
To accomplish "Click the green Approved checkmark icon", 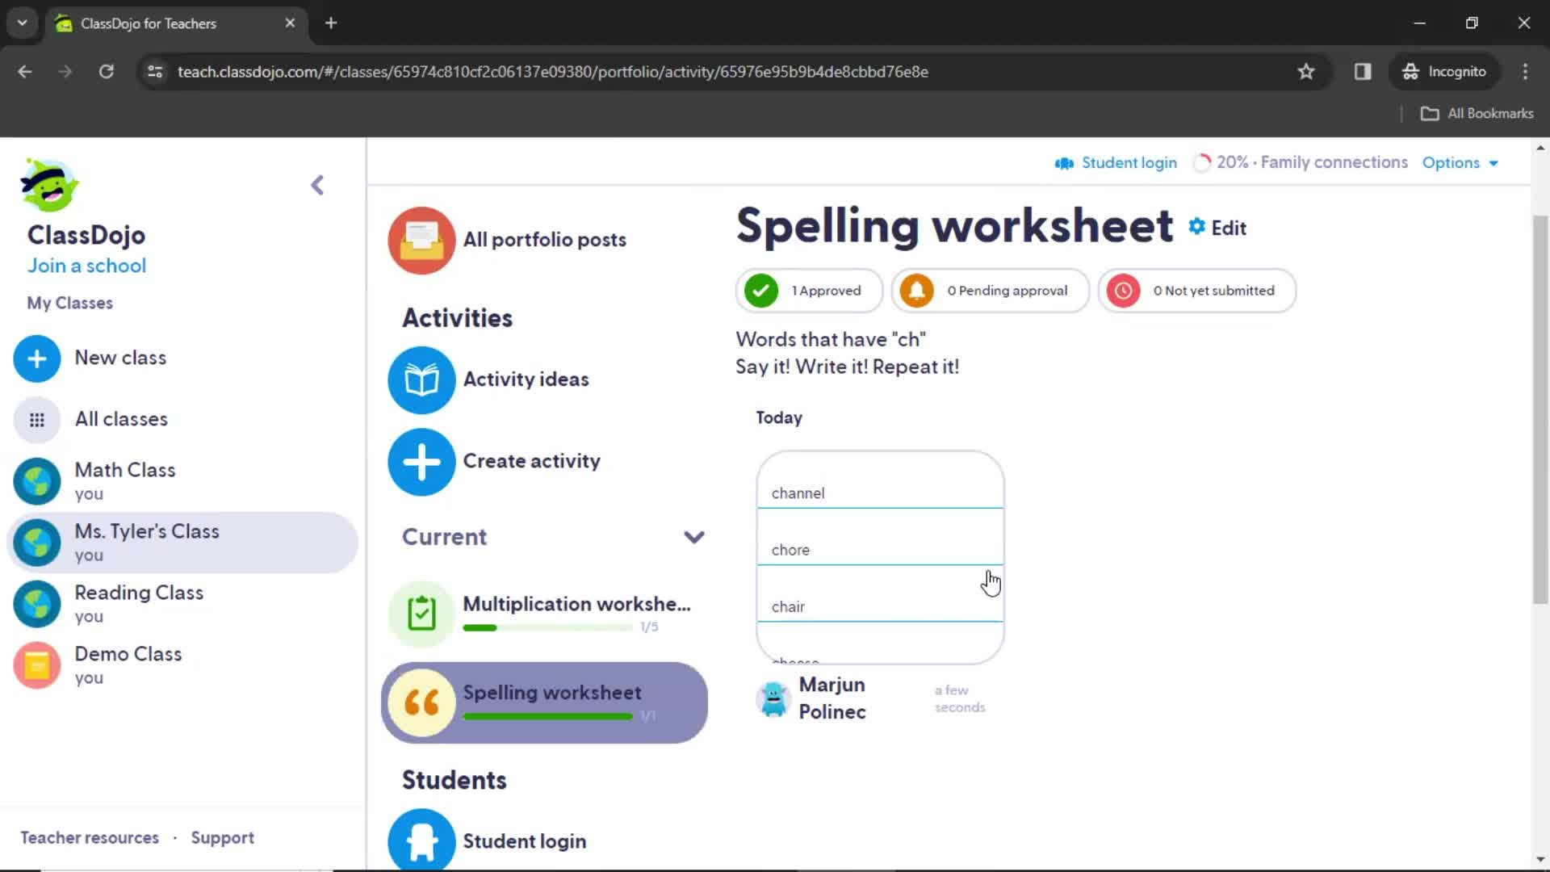I will pos(761,291).
